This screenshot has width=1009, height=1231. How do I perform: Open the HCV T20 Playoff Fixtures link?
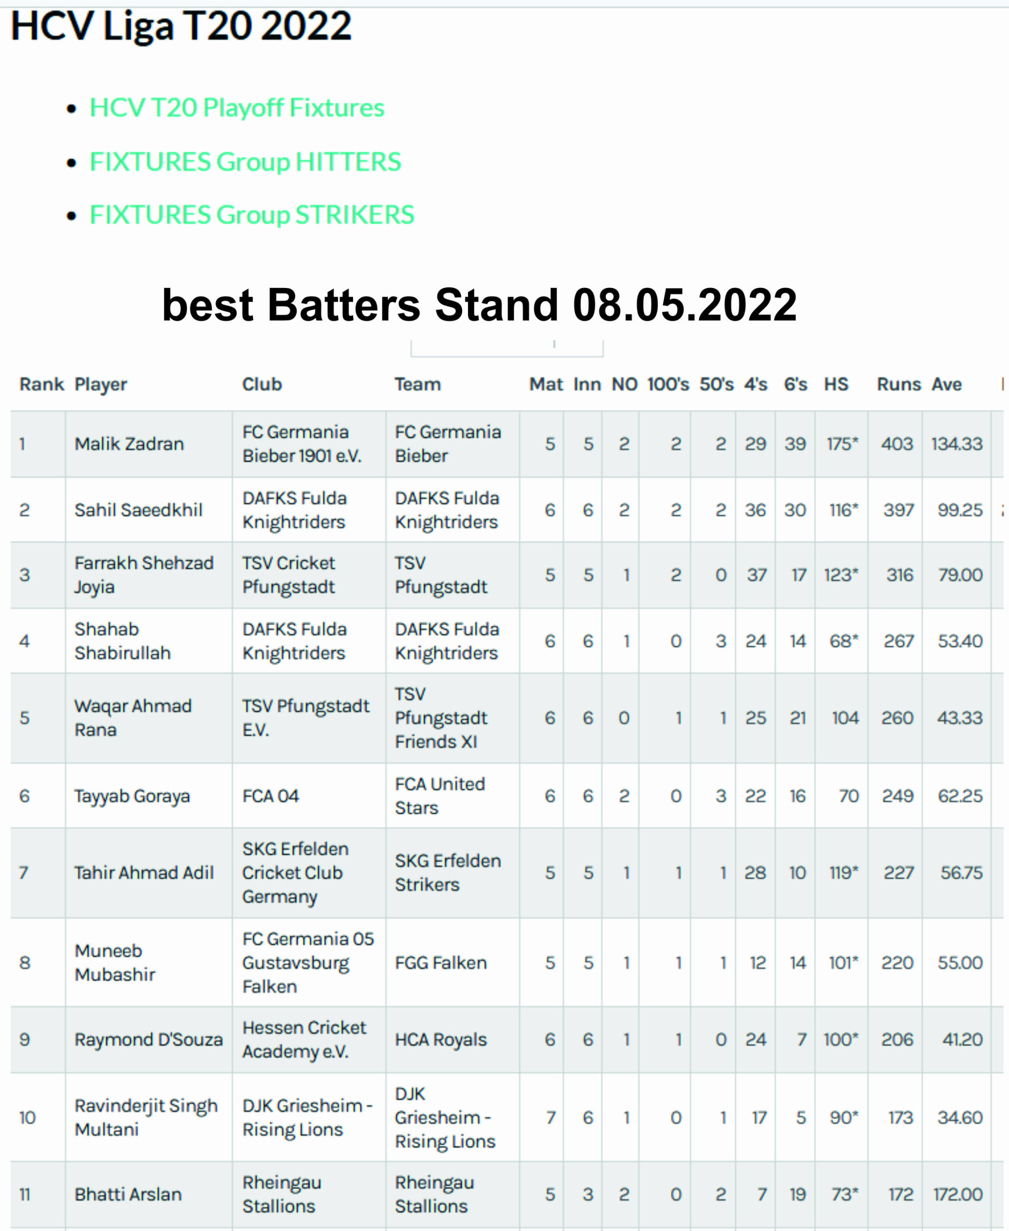pos(237,108)
